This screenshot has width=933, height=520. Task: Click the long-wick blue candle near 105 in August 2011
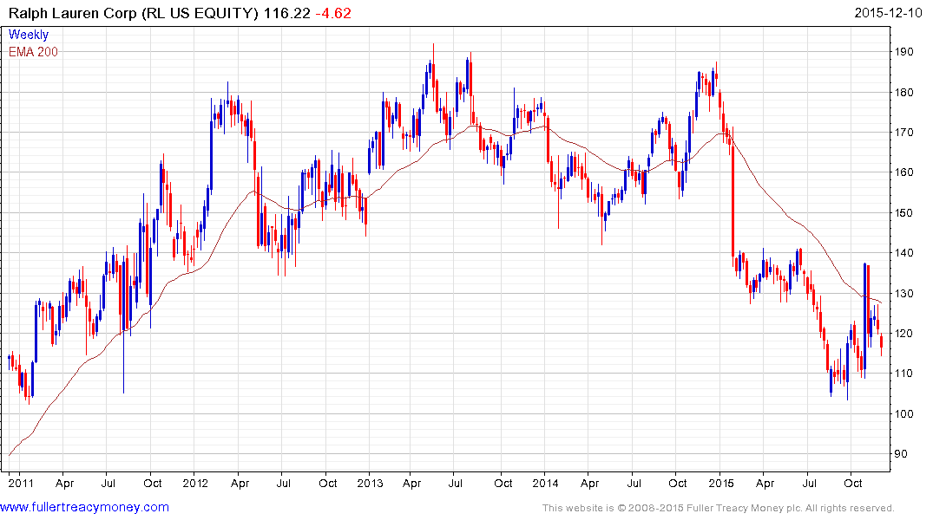tap(124, 324)
